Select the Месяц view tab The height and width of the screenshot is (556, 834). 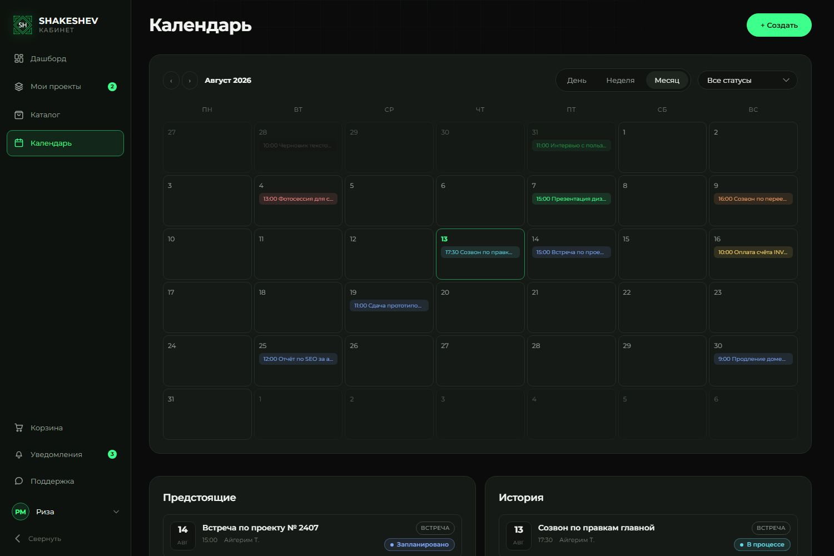667,80
